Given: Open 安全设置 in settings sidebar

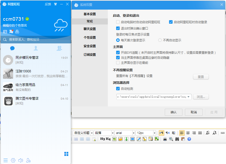Looking at the screenshot, I should click(90, 46).
